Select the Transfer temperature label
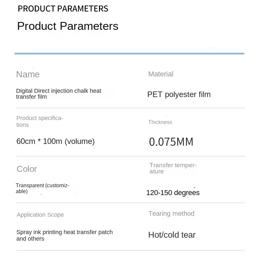Image resolution: width=259 pixels, height=259 pixels. 173,168
